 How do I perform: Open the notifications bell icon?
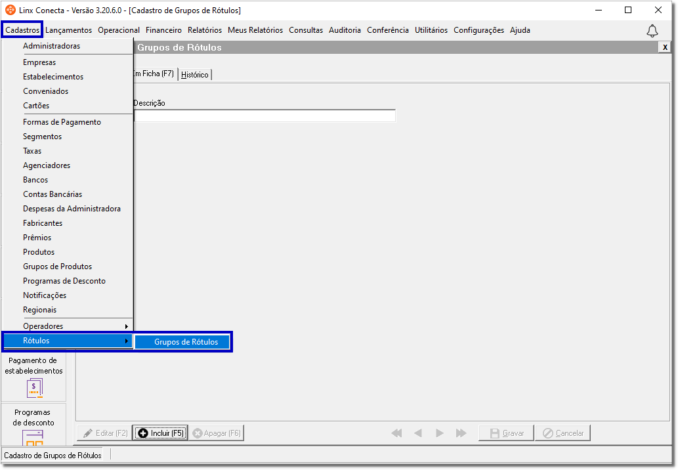coord(652,31)
